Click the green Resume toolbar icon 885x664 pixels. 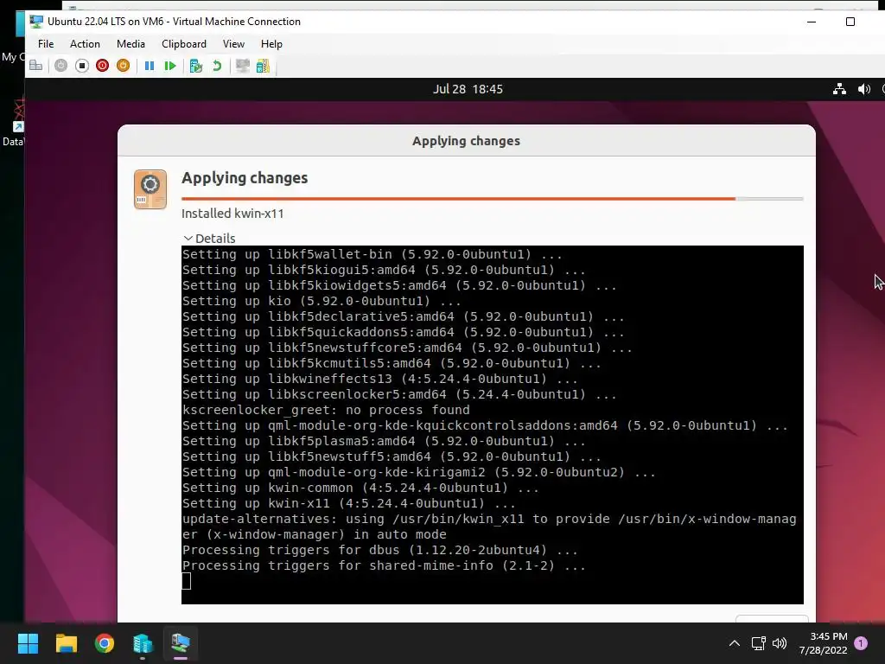click(x=170, y=66)
